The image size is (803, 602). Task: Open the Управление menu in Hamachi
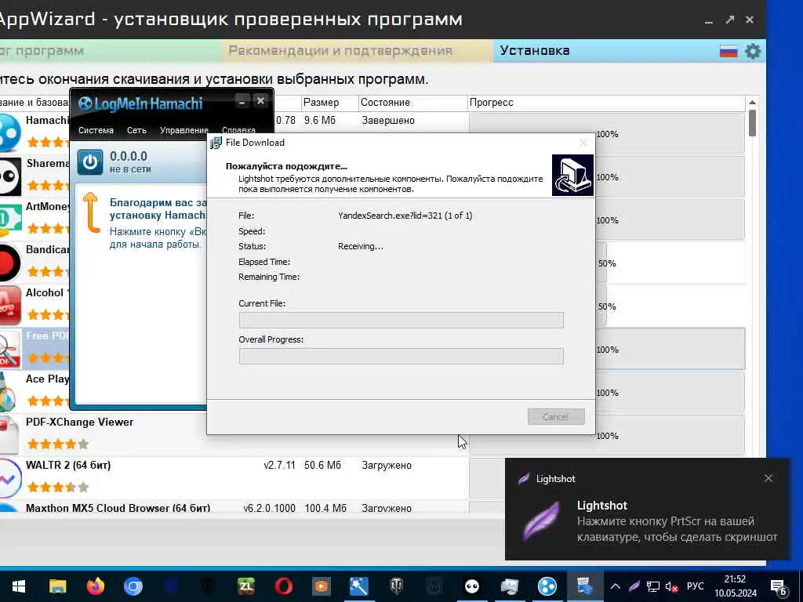(183, 131)
